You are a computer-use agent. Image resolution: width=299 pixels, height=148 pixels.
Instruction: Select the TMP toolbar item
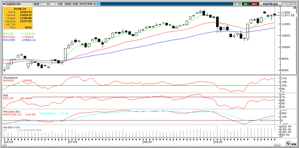coord(89,4)
